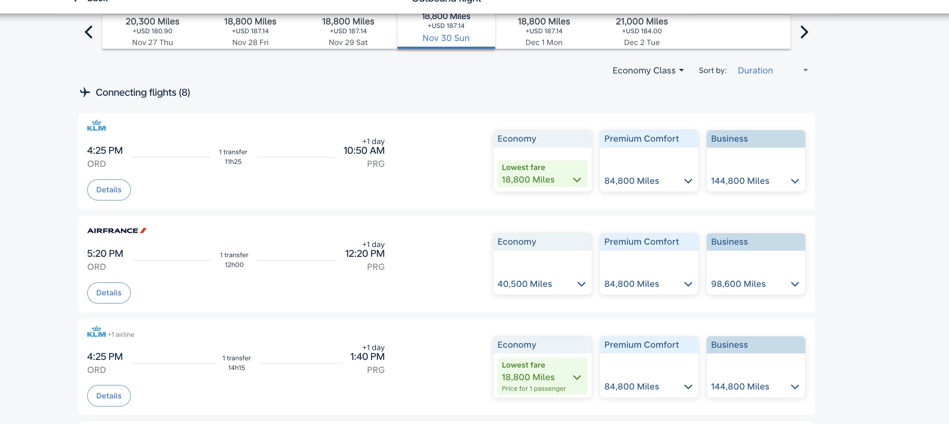The height and width of the screenshot is (424, 949).
Task: Open the Economy Class cabin dropdown
Action: [x=648, y=71]
